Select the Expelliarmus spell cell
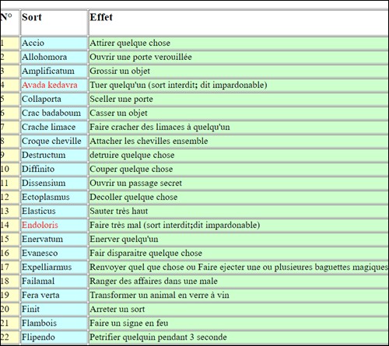The height and width of the screenshot is (346, 389). 54,267
